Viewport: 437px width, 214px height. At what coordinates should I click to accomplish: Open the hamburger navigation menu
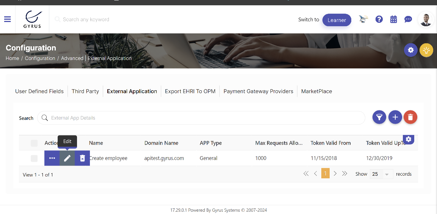click(x=8, y=19)
